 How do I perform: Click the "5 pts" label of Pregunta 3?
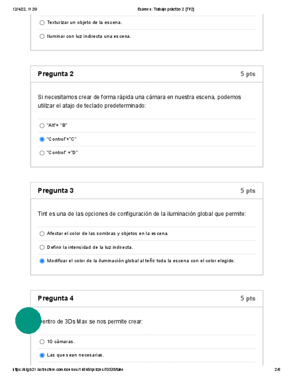tap(247, 191)
